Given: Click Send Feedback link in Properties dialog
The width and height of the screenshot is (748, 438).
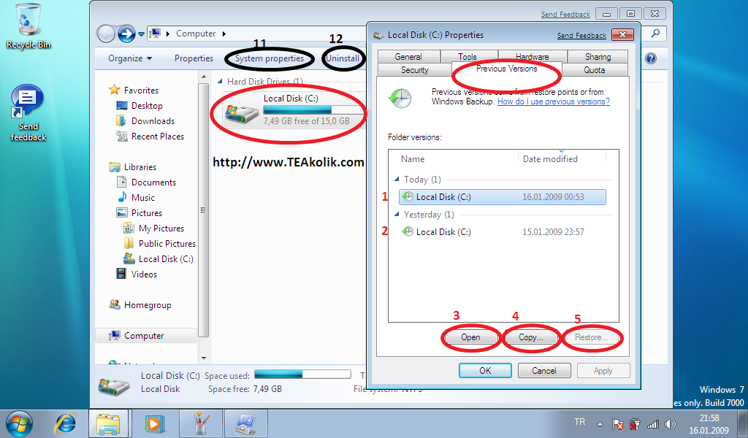Looking at the screenshot, I should (x=581, y=36).
